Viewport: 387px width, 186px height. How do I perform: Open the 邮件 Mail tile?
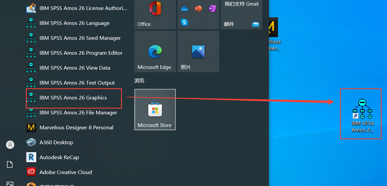pyautogui.click(x=241, y=14)
